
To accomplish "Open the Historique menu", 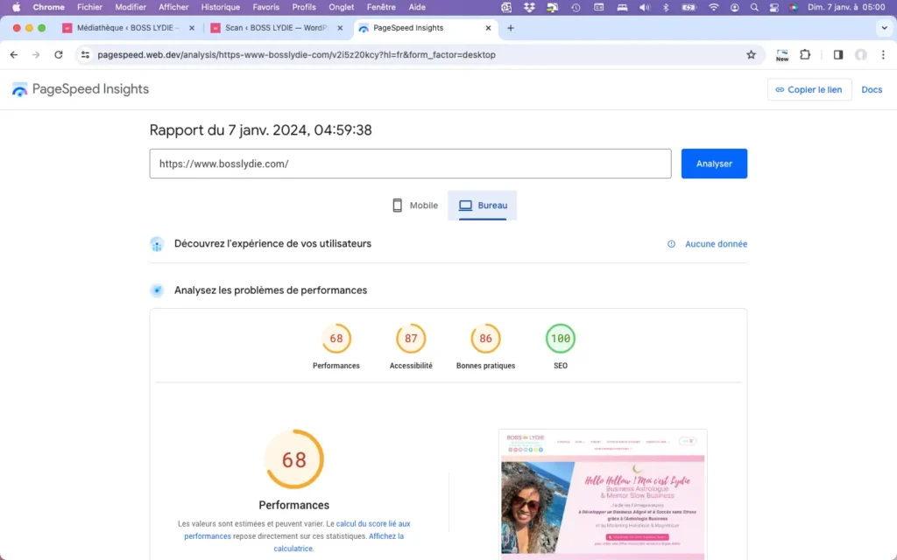I will click(220, 7).
